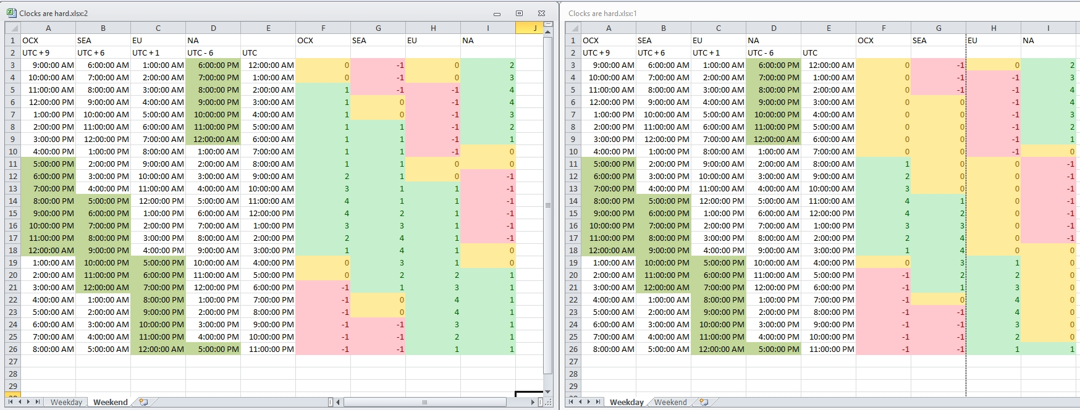
Task: Insert a new worksheet in the xlsx:1 window
Action: 703,402
